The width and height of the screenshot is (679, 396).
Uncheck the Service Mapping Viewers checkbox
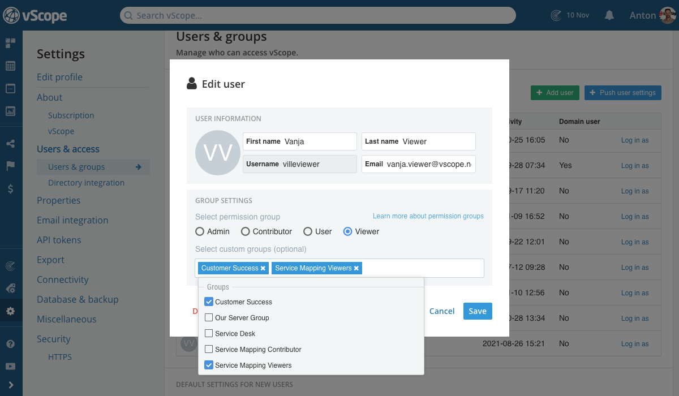tap(208, 365)
